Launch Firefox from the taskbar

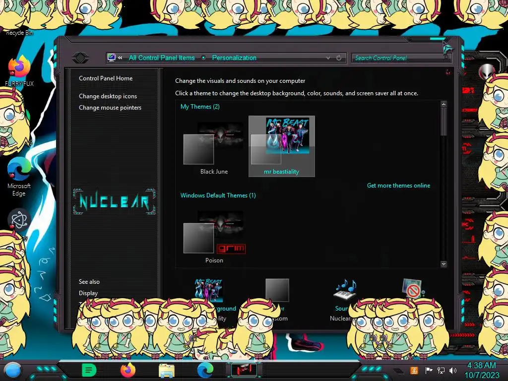(x=127, y=370)
